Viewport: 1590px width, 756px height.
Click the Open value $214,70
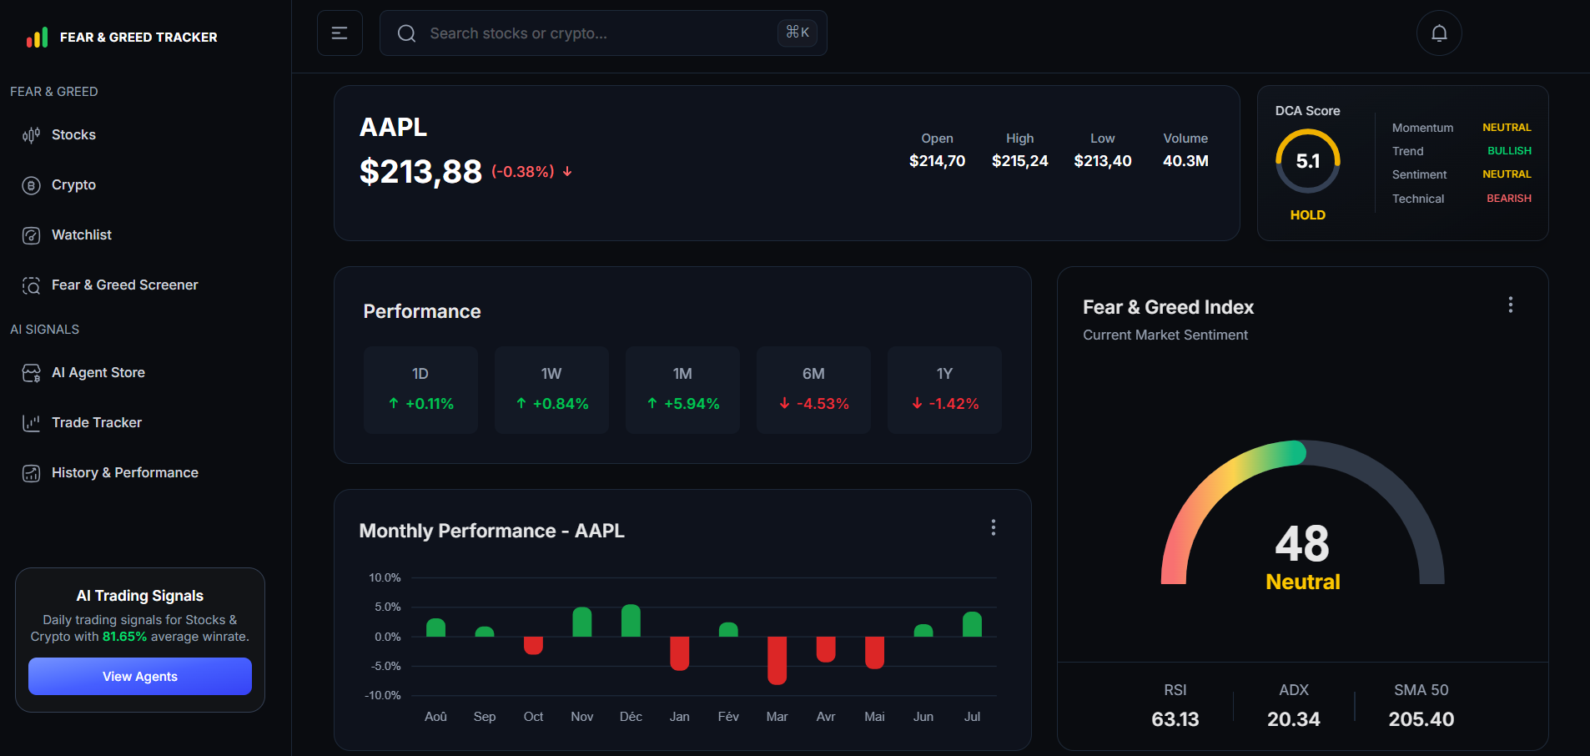pos(937,161)
